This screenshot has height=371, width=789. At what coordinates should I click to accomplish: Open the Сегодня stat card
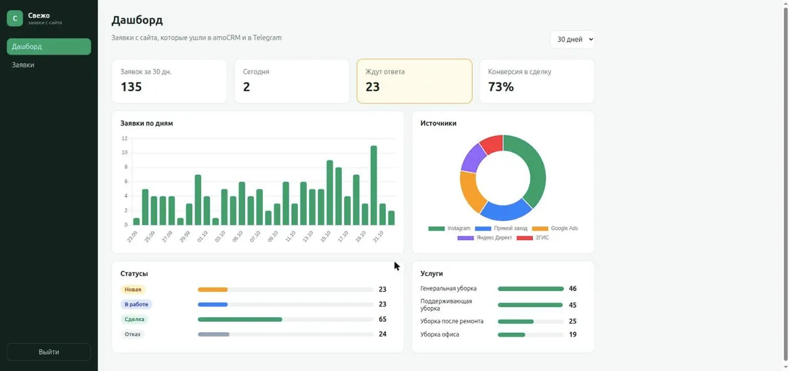292,81
